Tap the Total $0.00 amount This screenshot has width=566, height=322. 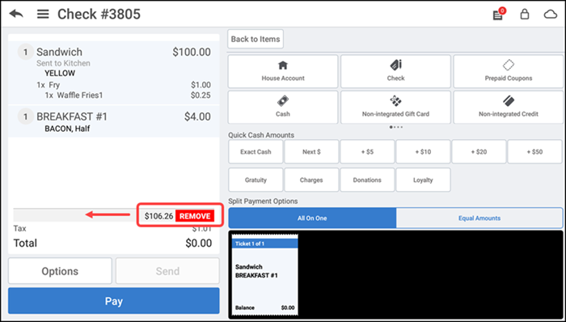pos(199,243)
